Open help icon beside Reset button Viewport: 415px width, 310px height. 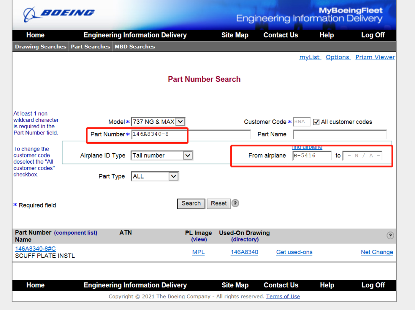(x=235, y=203)
